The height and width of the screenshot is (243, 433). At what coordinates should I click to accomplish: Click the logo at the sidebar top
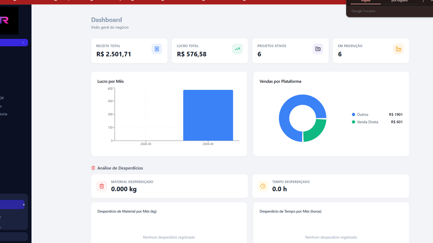coord(9,21)
